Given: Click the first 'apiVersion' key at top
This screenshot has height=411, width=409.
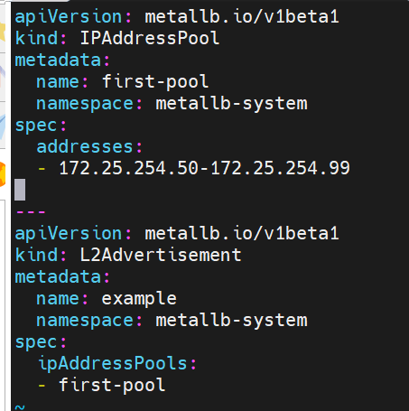Looking at the screenshot, I should click(x=69, y=17).
